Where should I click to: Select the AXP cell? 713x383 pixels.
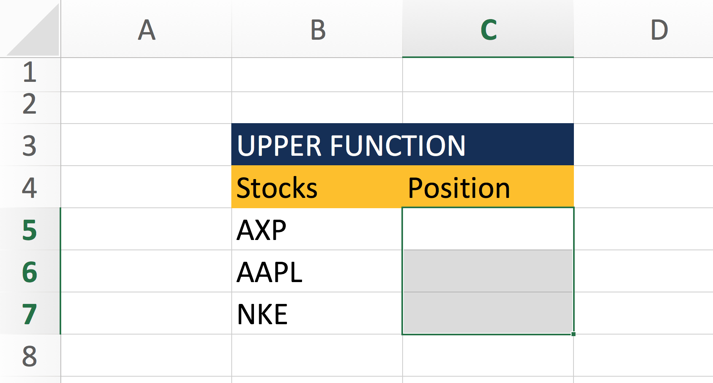tap(317, 229)
